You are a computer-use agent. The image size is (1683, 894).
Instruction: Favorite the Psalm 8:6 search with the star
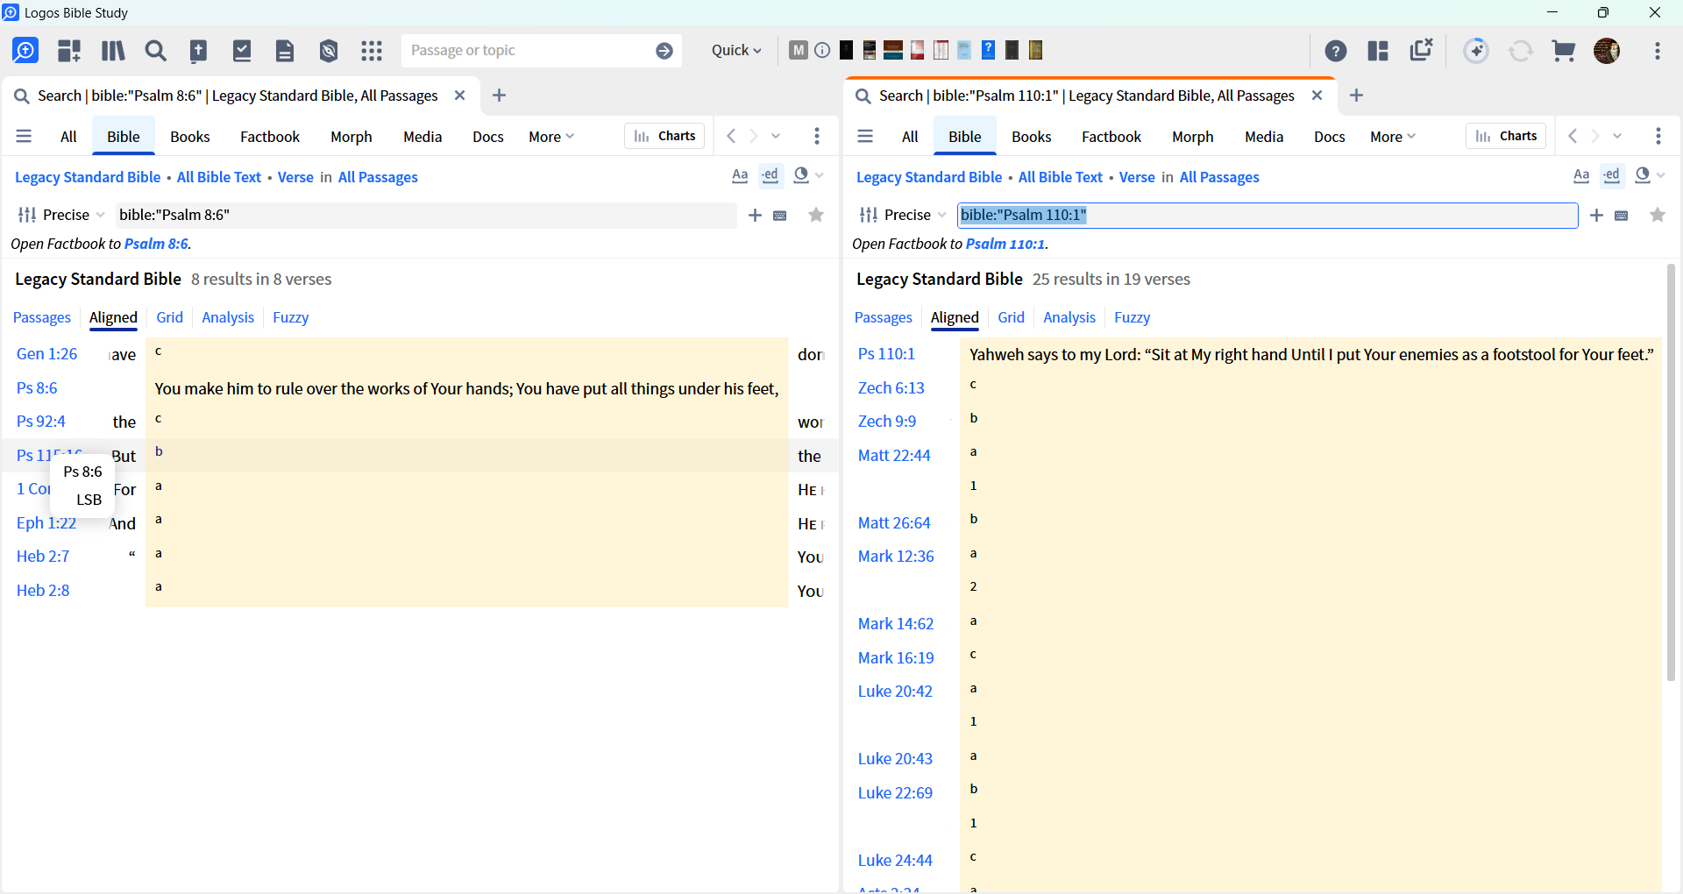pyautogui.click(x=816, y=216)
